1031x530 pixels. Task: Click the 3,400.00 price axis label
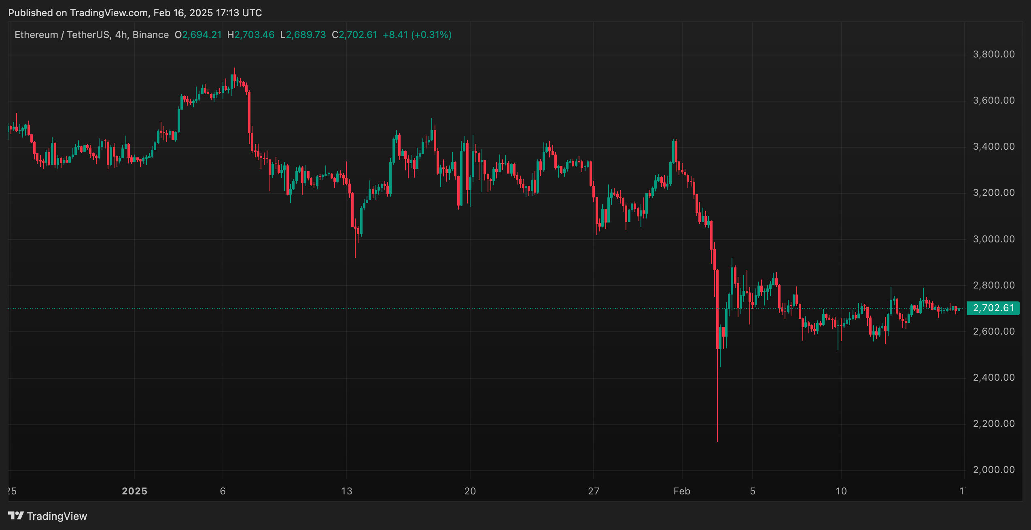point(994,146)
